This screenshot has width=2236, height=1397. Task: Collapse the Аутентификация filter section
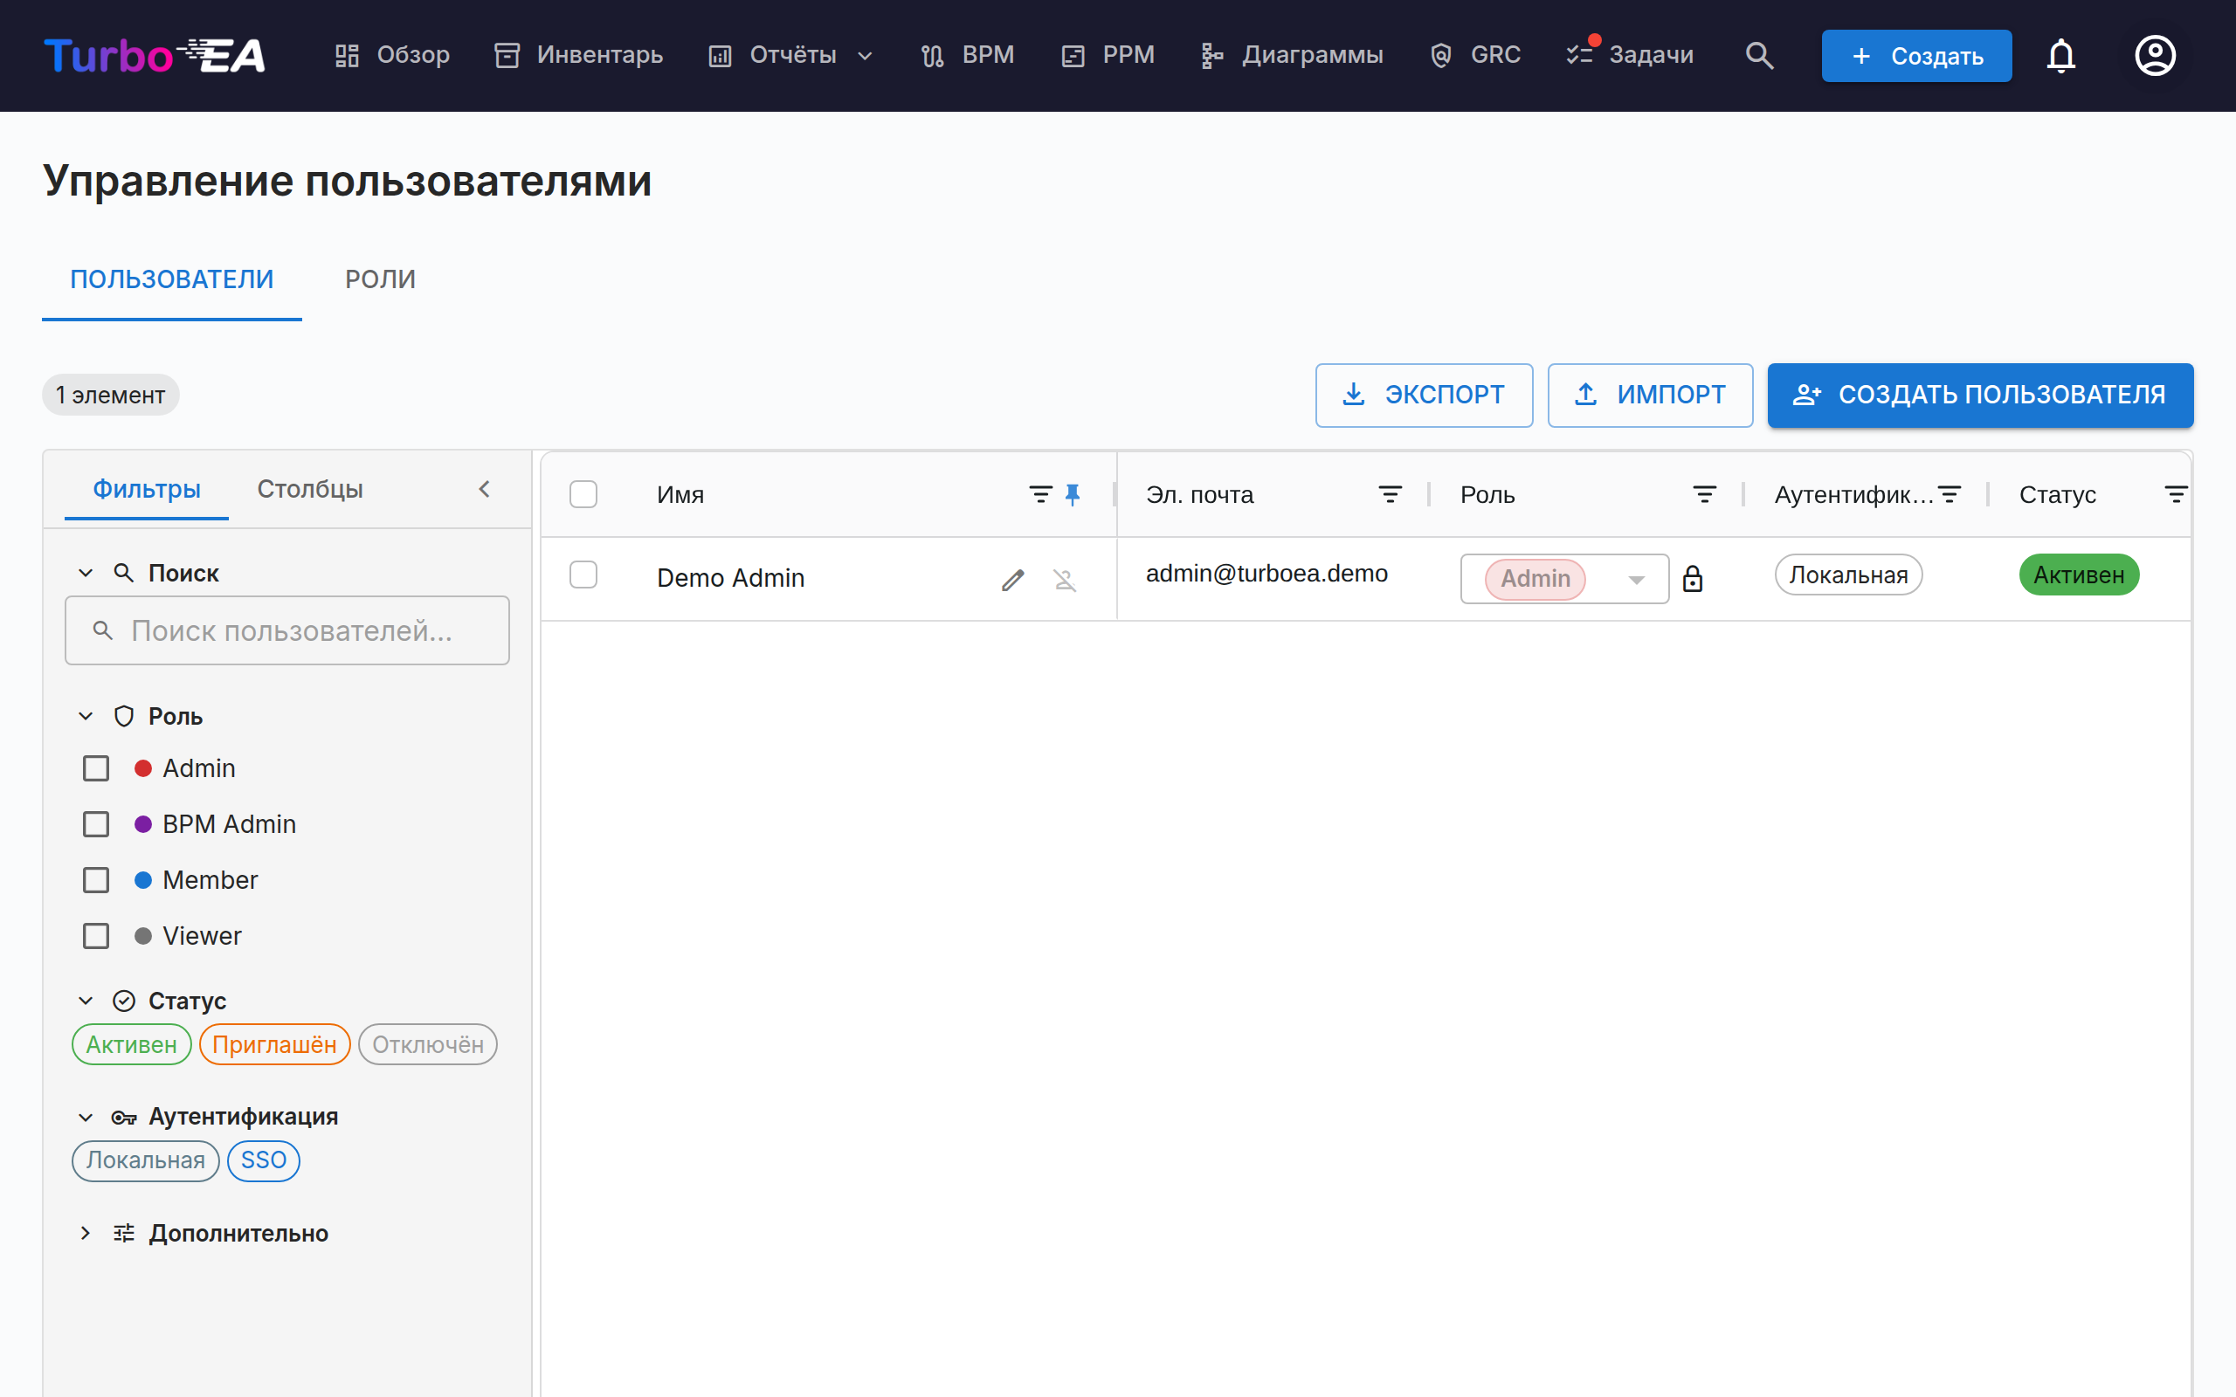coord(86,1117)
